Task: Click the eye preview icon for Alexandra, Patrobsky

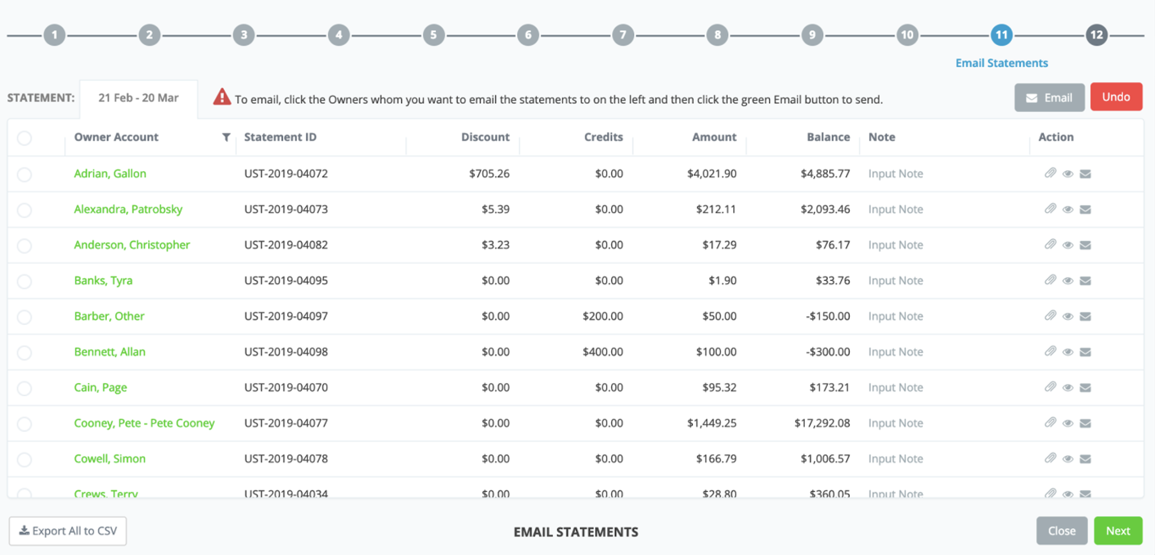Action: tap(1068, 210)
